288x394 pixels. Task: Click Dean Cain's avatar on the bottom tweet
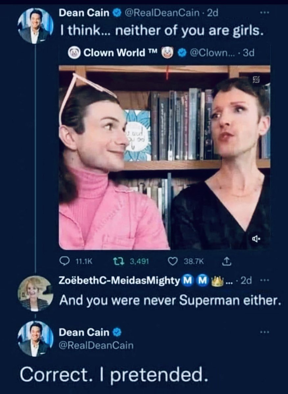tap(35, 339)
